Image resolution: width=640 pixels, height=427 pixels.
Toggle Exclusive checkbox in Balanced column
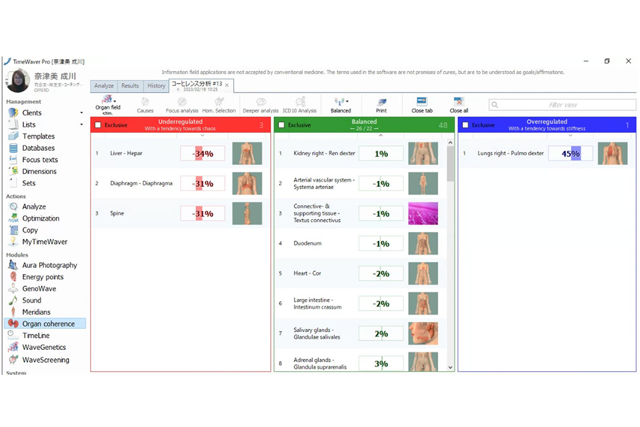tap(281, 125)
